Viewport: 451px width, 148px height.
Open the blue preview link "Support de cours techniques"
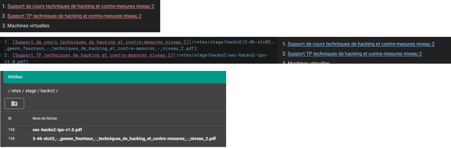[361, 44]
